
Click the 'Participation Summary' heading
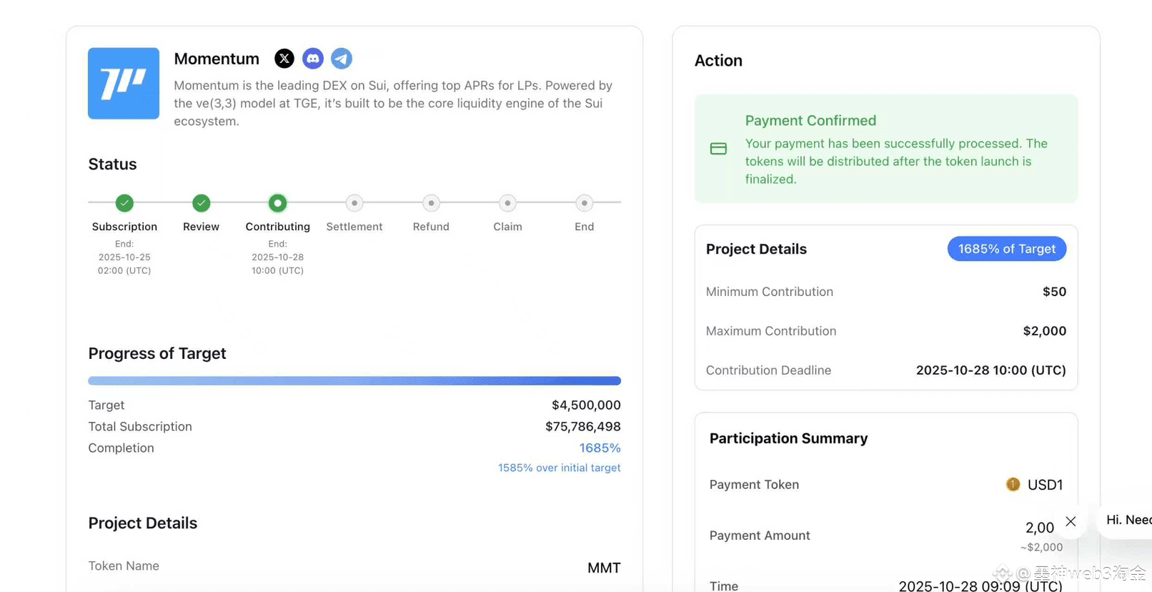788,438
